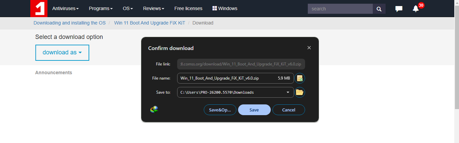
Task: Click the Cancel button
Action: 289,110
